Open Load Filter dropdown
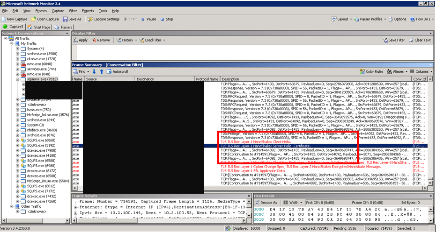436x232 pixels. 152,40
